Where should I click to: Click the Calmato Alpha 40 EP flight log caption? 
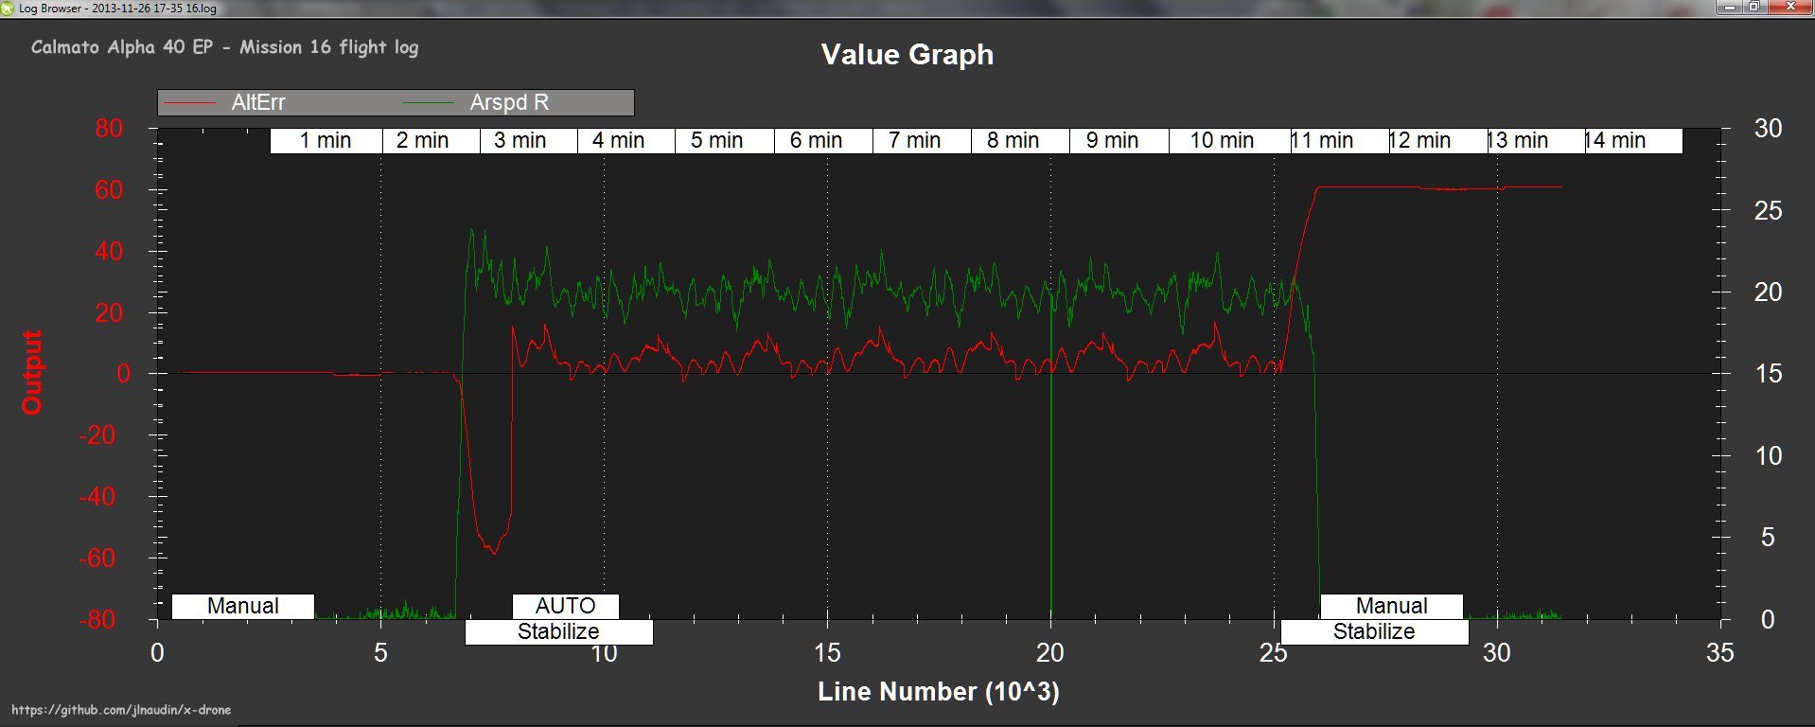pos(224,47)
